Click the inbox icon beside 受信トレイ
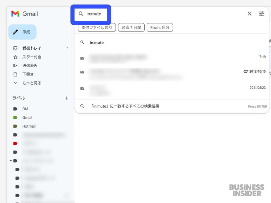Screen dimensions: 271x203 [15, 48]
